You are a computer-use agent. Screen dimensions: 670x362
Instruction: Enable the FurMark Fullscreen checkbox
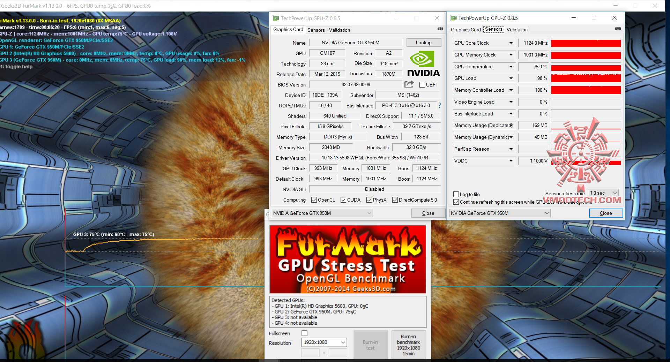point(305,333)
